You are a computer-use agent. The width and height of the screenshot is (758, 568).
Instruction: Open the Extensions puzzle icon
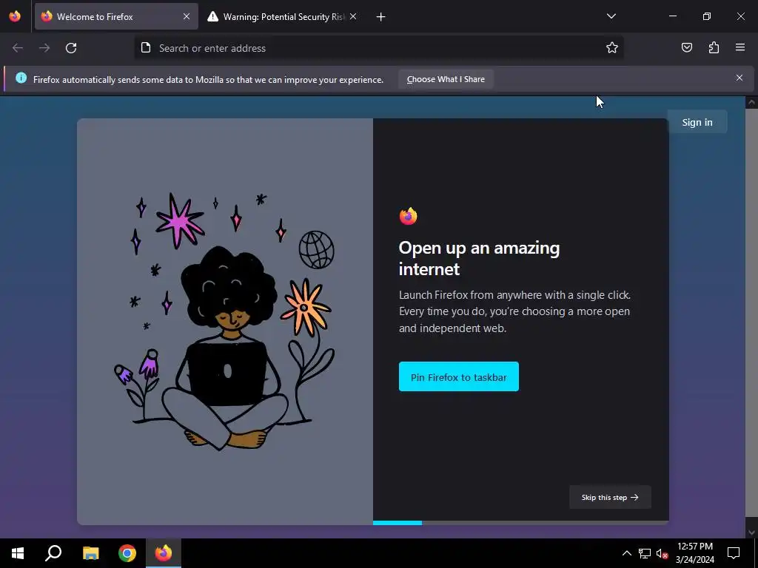pyautogui.click(x=714, y=47)
